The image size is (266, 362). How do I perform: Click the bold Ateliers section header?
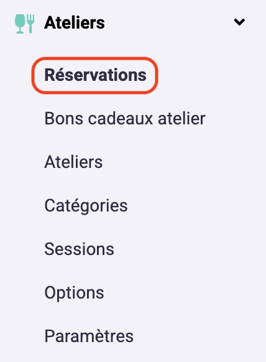point(75,22)
